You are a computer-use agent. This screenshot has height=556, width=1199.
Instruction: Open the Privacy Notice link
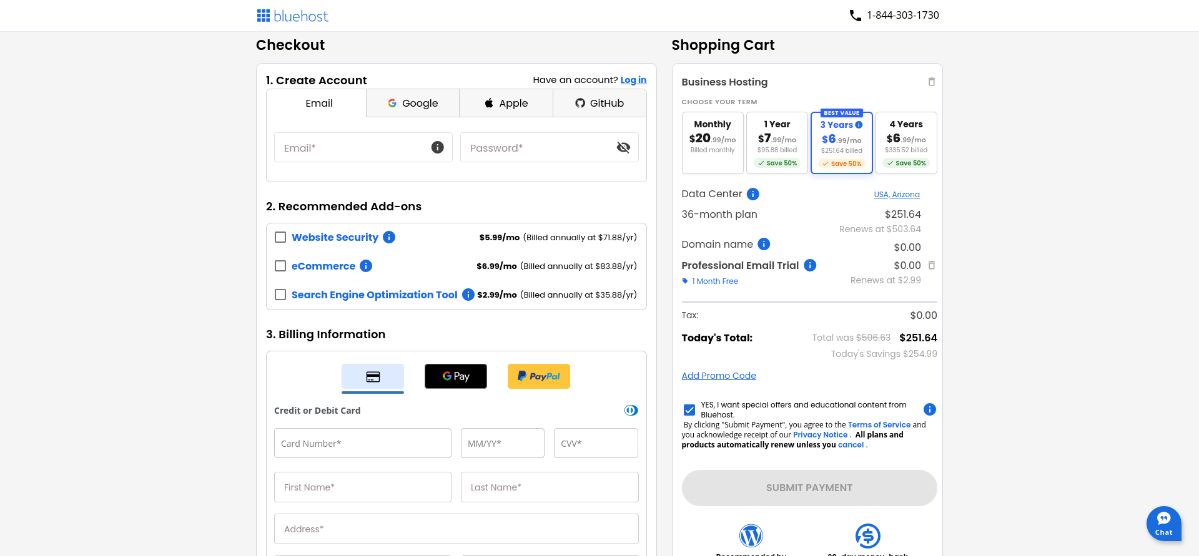[x=820, y=435]
